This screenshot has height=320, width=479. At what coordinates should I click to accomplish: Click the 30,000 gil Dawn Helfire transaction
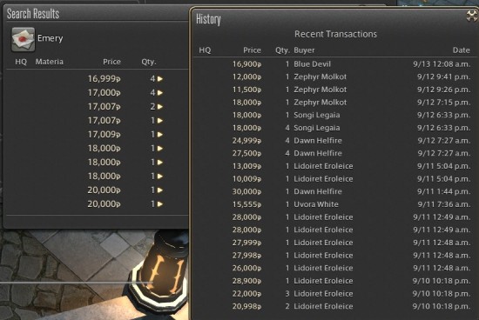coord(334,191)
